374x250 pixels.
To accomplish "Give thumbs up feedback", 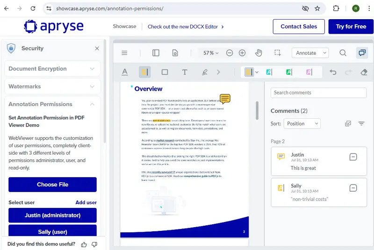I will tap(84, 244).
